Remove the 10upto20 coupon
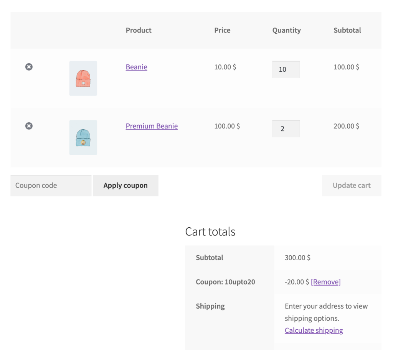 tap(325, 282)
